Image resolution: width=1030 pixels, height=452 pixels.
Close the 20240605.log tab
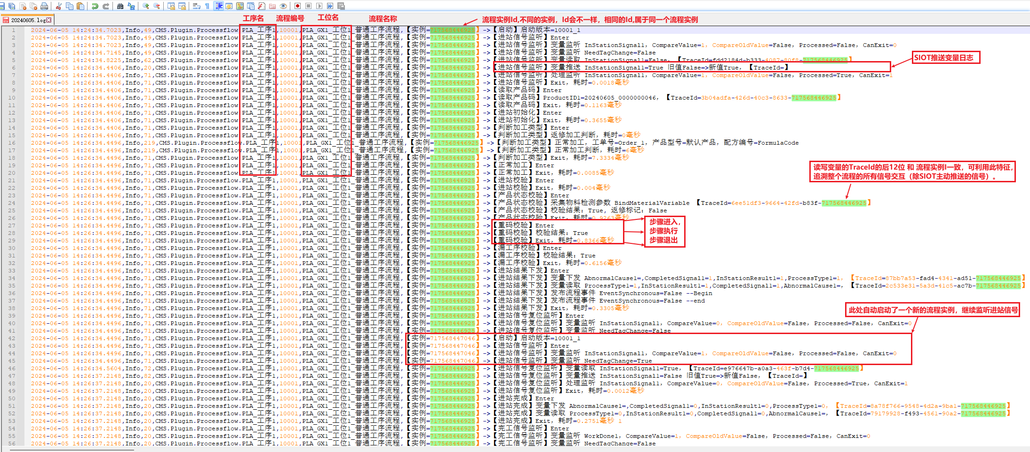point(49,20)
